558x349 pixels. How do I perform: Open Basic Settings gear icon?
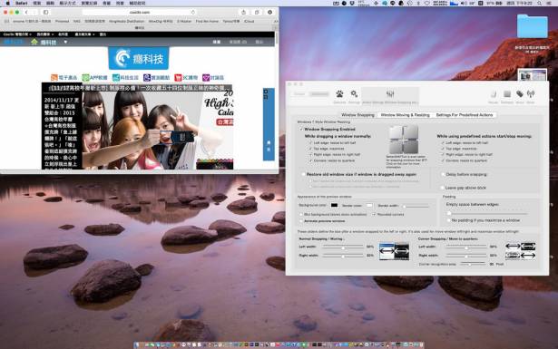[354, 94]
